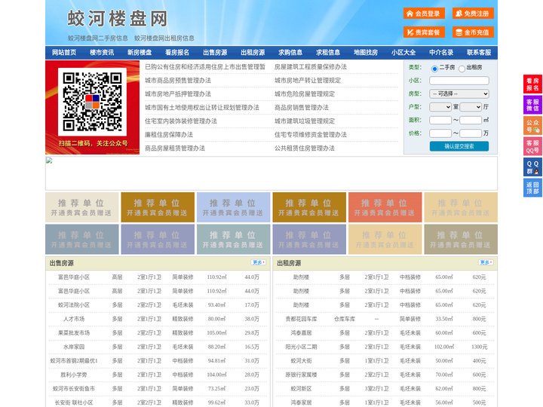The width and height of the screenshot is (543, 407).
Task: Open rental listing 贵都花园车库
Action: tap(301, 319)
